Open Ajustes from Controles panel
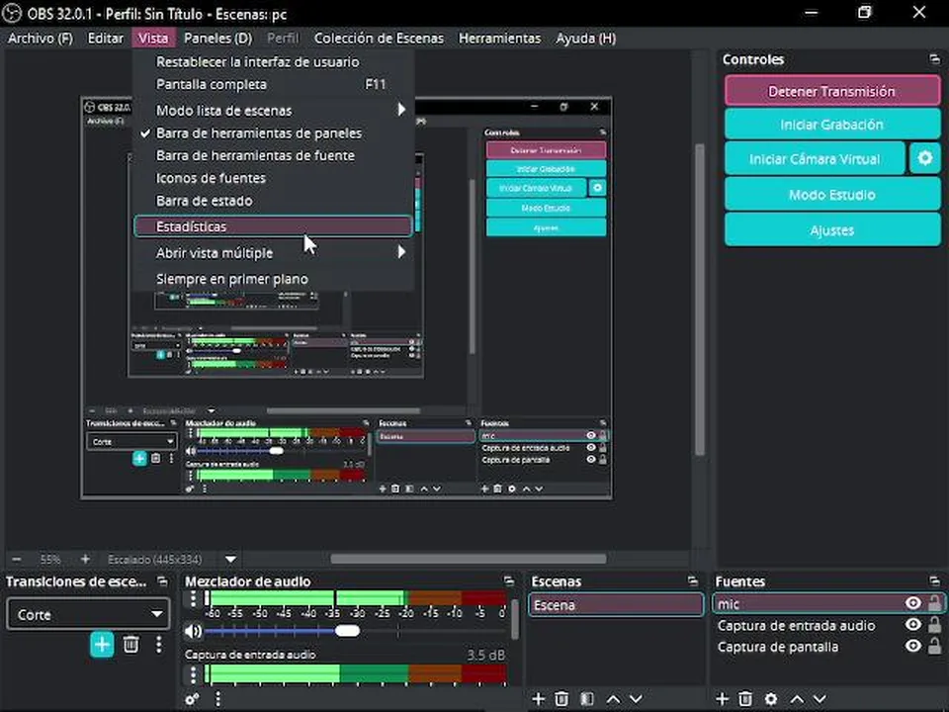The height and width of the screenshot is (712, 949). click(832, 230)
